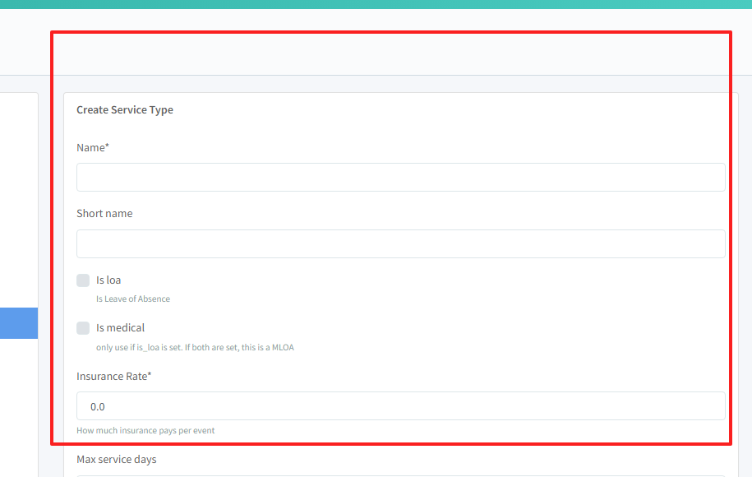752x477 pixels.
Task: Click the "Is Leave of Absence" help text
Action: pos(133,299)
